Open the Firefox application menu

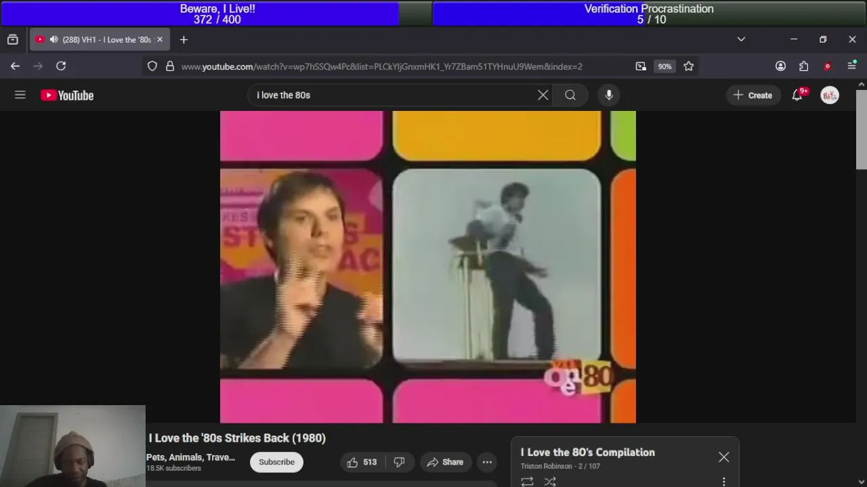(851, 66)
